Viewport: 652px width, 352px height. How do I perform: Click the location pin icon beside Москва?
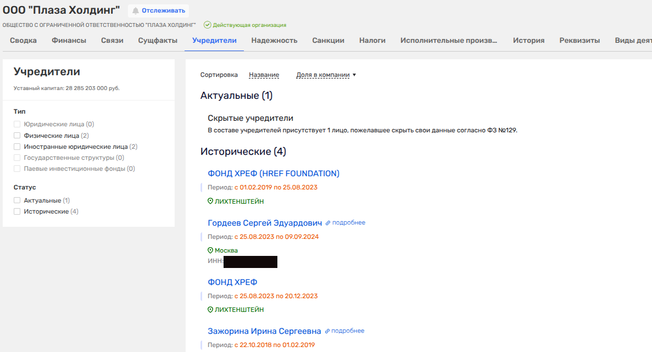(x=210, y=250)
